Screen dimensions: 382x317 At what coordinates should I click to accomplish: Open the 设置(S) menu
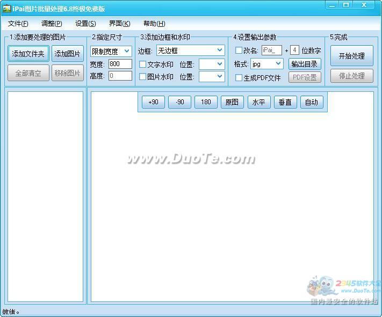[85, 24]
